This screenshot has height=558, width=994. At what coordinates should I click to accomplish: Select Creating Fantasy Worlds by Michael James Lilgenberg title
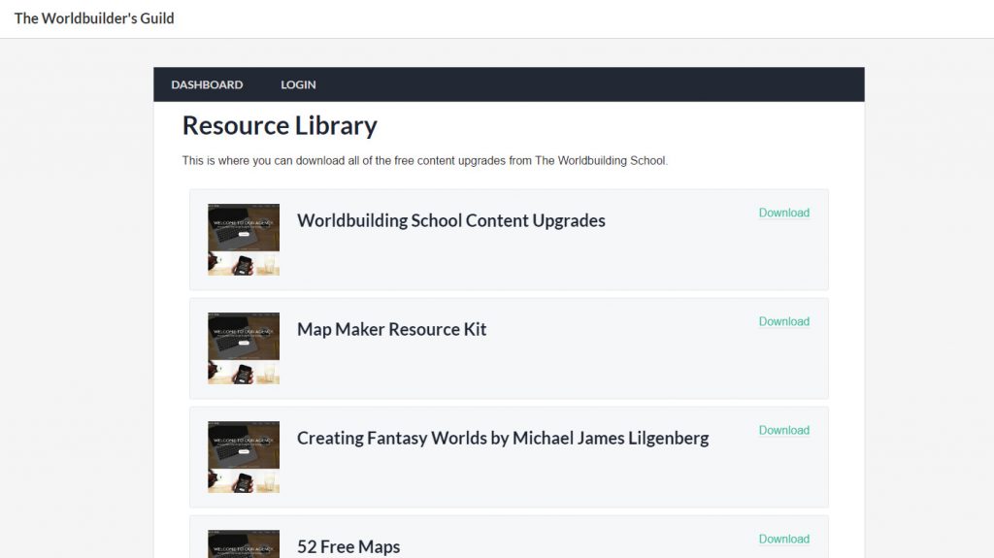[503, 439]
